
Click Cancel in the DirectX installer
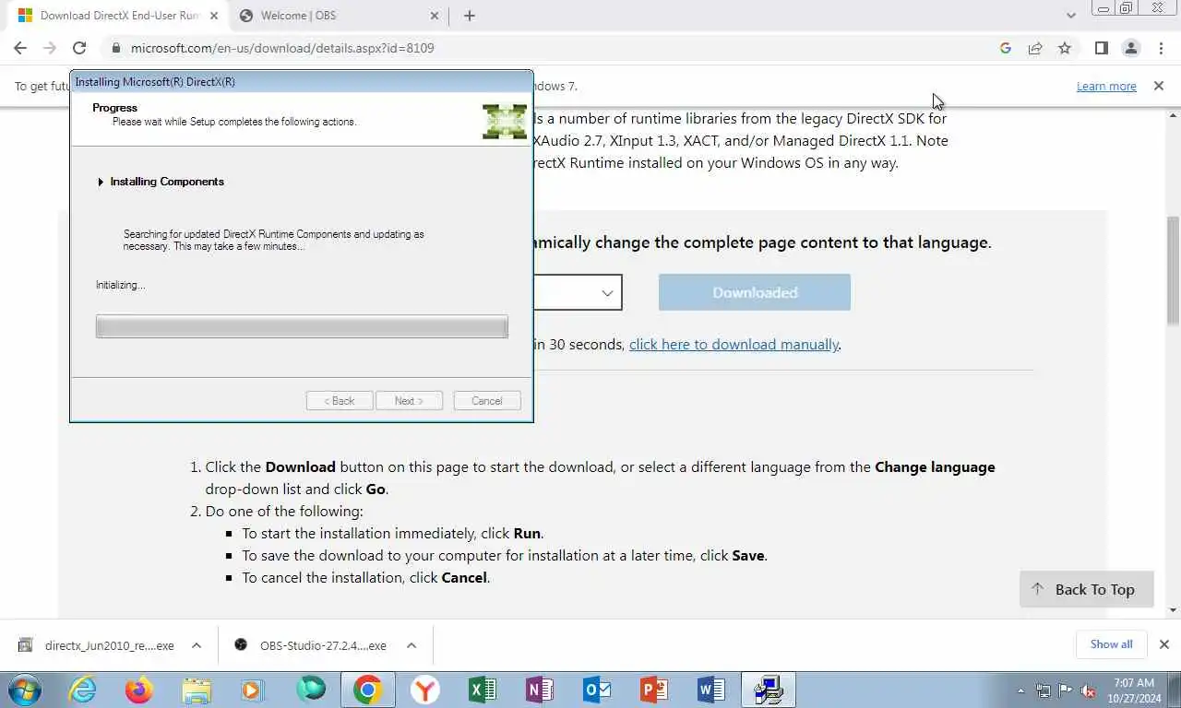coord(487,401)
